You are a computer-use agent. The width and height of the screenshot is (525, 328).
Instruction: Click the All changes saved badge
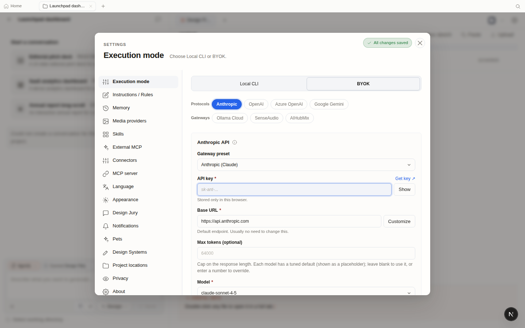click(x=388, y=43)
